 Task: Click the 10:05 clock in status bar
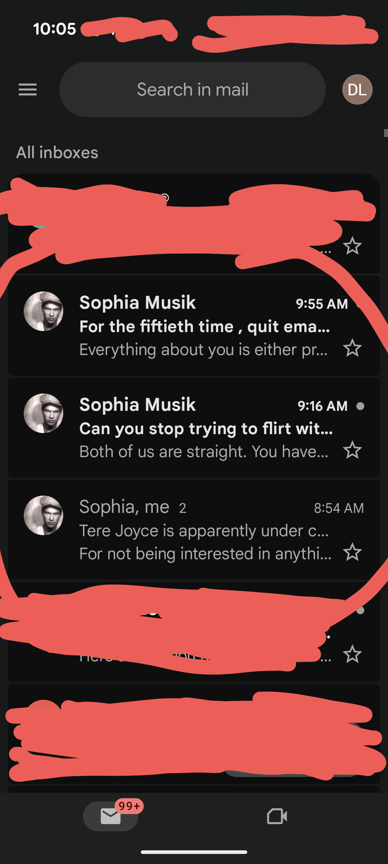point(55,29)
